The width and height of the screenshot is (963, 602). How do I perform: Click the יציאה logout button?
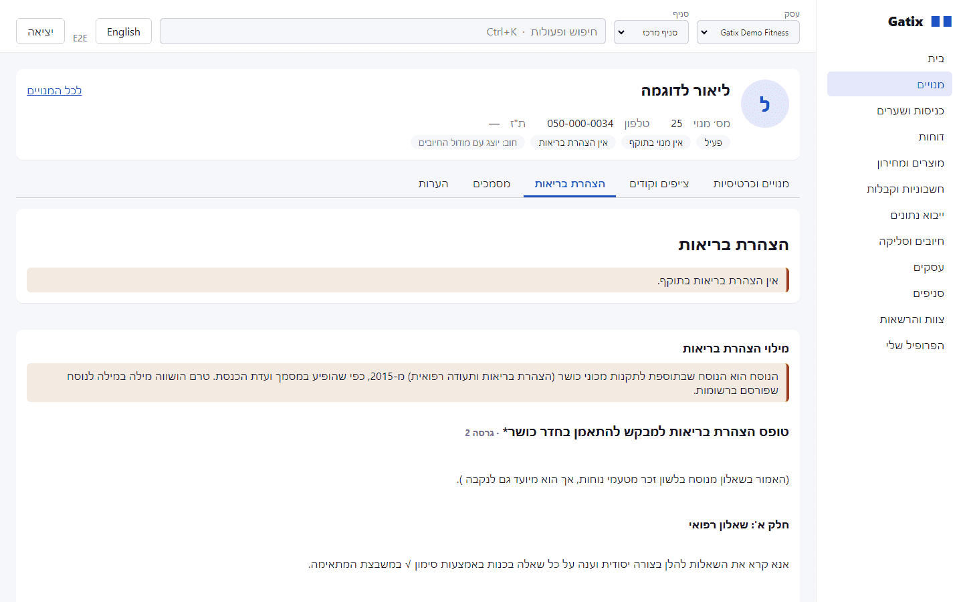[x=40, y=31]
